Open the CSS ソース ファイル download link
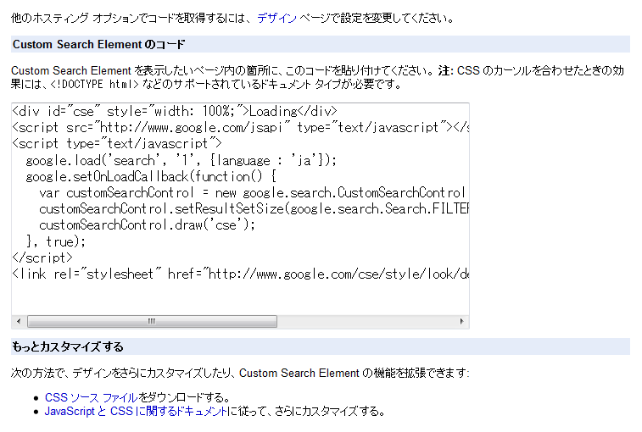The height and width of the screenshot is (432, 642). pyautogui.click(x=91, y=397)
